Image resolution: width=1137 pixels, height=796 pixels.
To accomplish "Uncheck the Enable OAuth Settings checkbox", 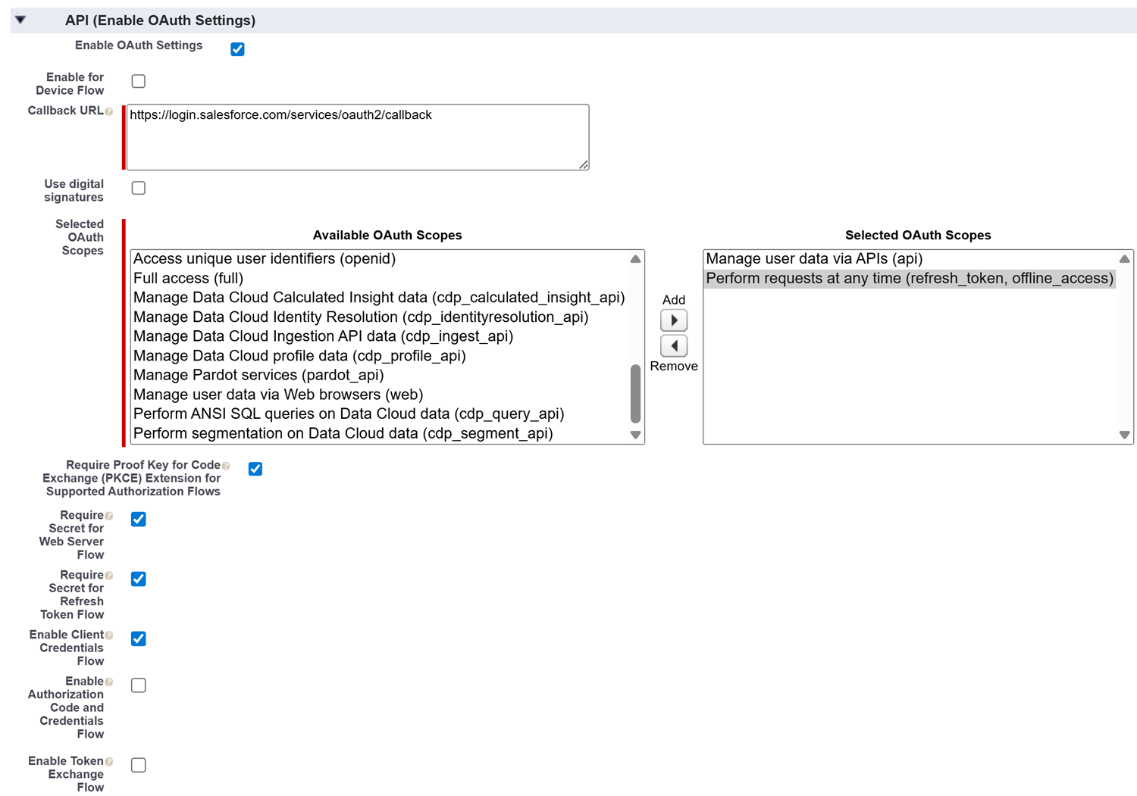I will pyautogui.click(x=237, y=49).
